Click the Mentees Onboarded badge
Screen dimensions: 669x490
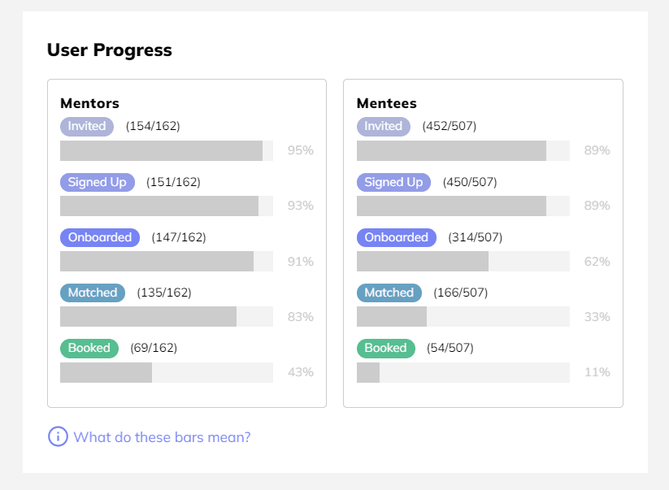point(397,237)
